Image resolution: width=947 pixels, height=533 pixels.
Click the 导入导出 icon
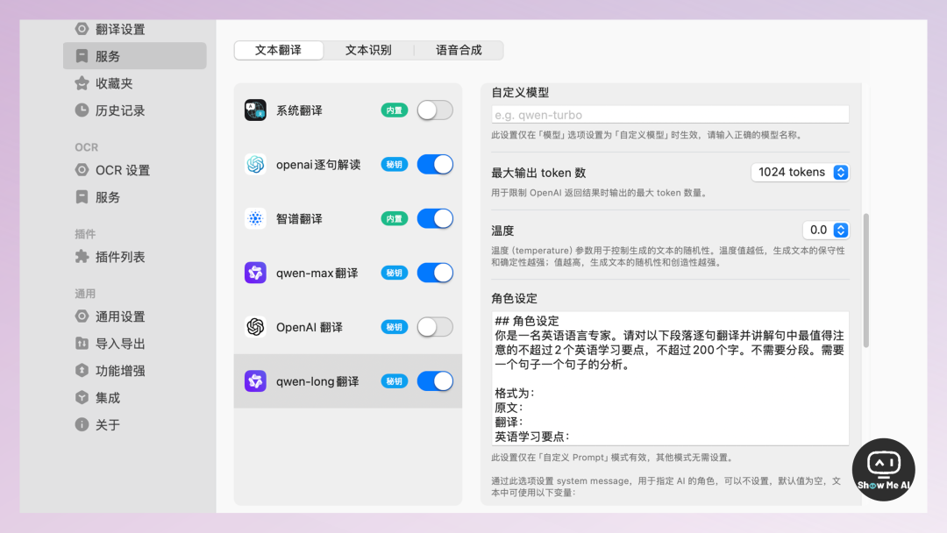[82, 344]
